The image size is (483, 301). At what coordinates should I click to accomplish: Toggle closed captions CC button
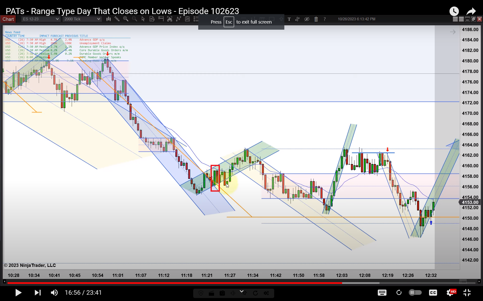433,292
